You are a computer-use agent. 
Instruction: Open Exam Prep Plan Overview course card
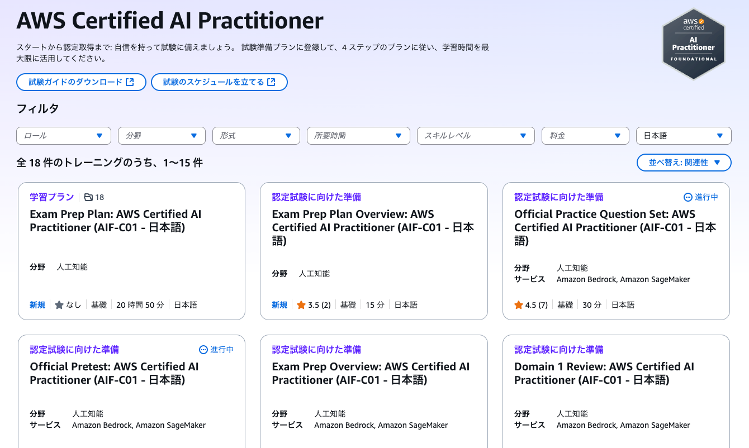tap(373, 227)
